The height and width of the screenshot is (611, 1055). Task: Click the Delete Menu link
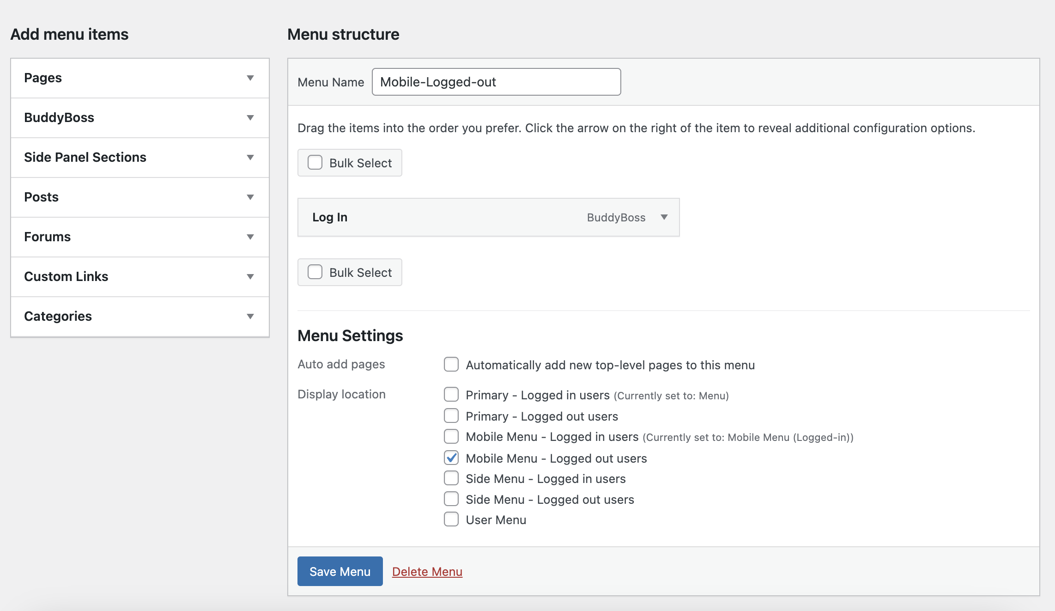pos(427,572)
